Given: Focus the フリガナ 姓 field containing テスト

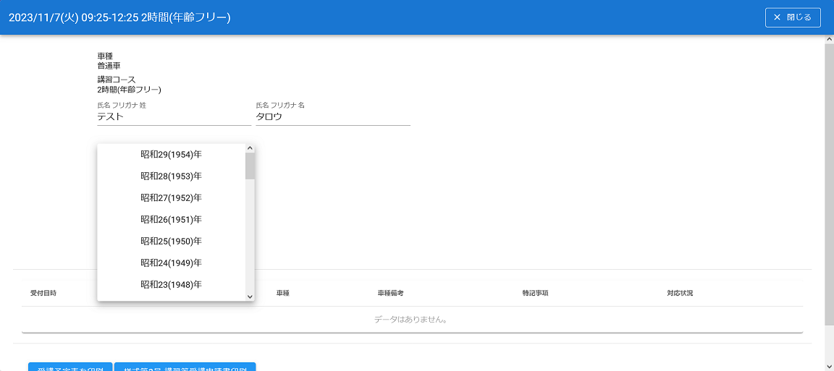Looking at the screenshot, I should click(174, 116).
